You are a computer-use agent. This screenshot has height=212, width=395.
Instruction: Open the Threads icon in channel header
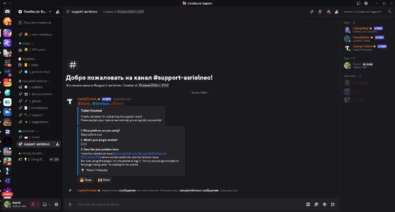[x=312, y=11]
